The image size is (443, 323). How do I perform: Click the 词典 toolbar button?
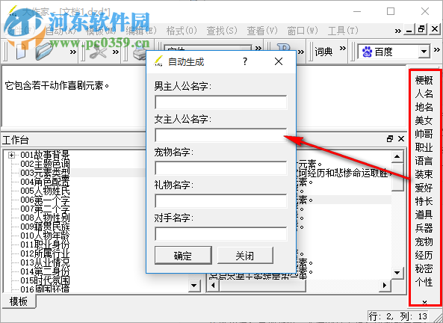point(323,52)
